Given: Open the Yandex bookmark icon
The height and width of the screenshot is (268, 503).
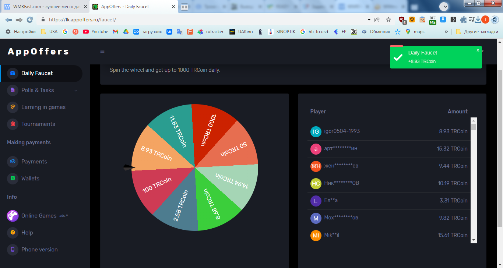Looking at the screenshot, I should point(75,32).
